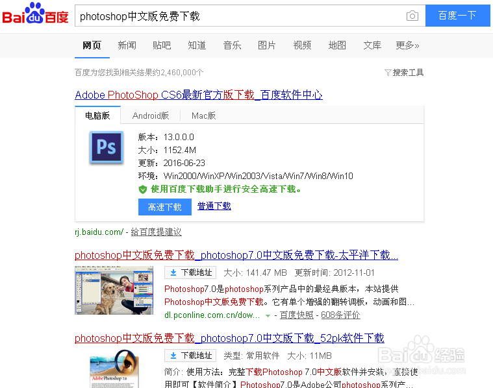Click 使用百度下载助手进行安全高速下载 text

click(x=226, y=189)
